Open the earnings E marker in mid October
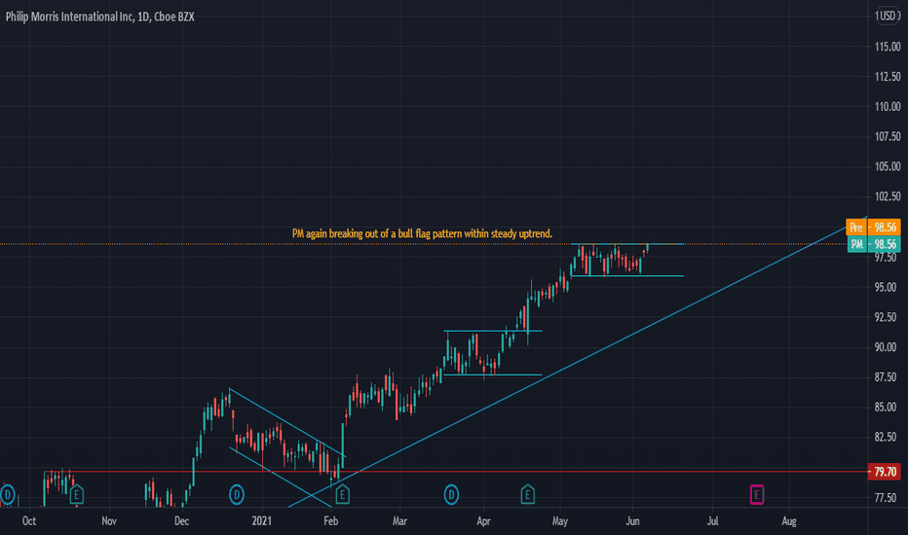 76,494
